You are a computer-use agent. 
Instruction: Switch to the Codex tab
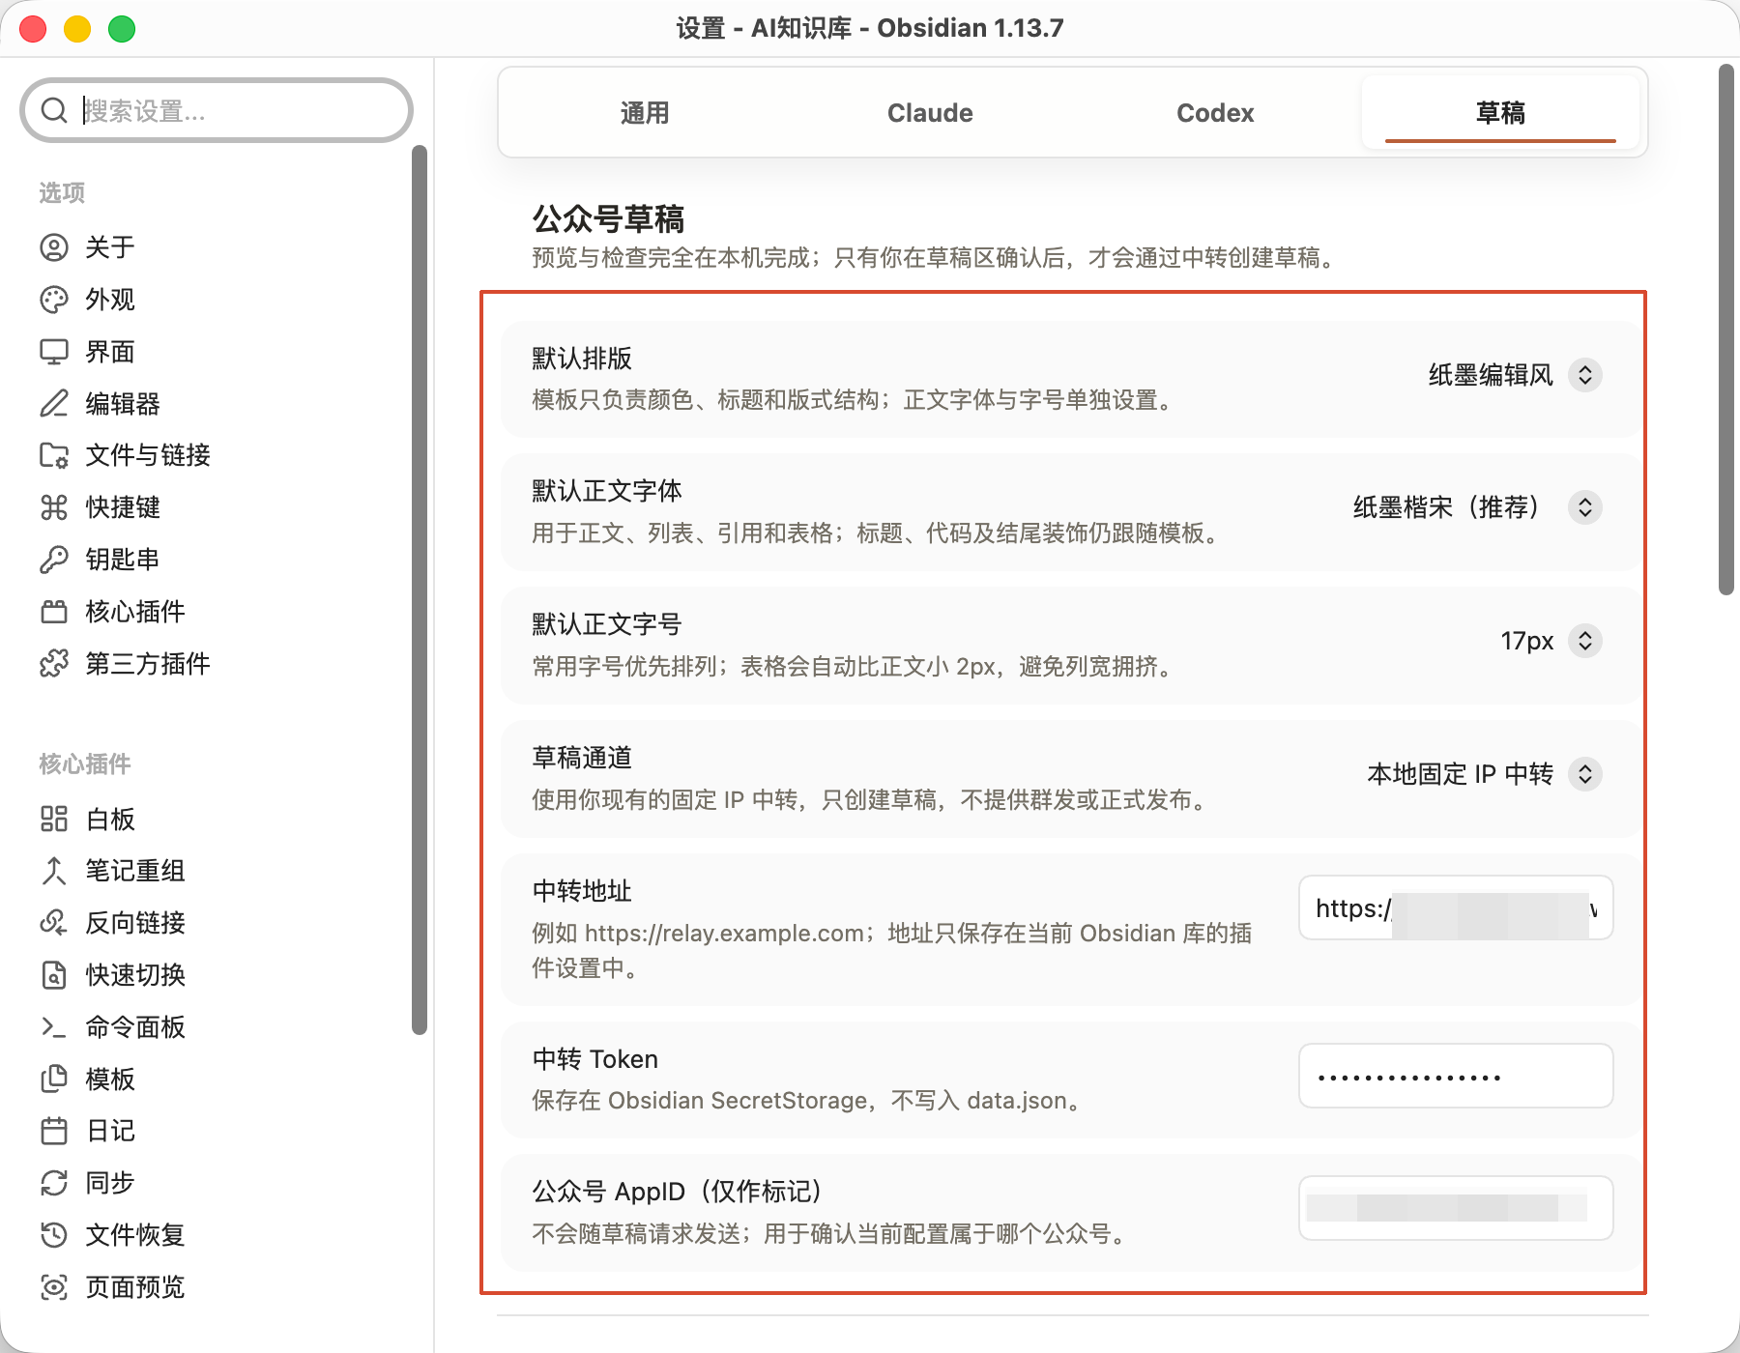[x=1215, y=113]
